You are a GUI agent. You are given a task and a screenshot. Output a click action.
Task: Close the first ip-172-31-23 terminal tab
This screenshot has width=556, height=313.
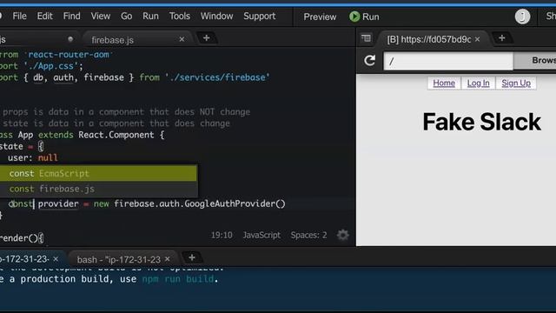tap(56, 259)
